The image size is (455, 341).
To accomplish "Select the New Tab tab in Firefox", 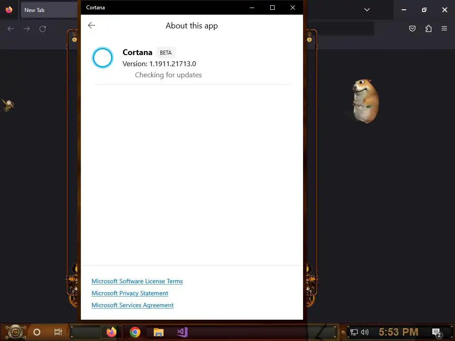I will [49, 10].
